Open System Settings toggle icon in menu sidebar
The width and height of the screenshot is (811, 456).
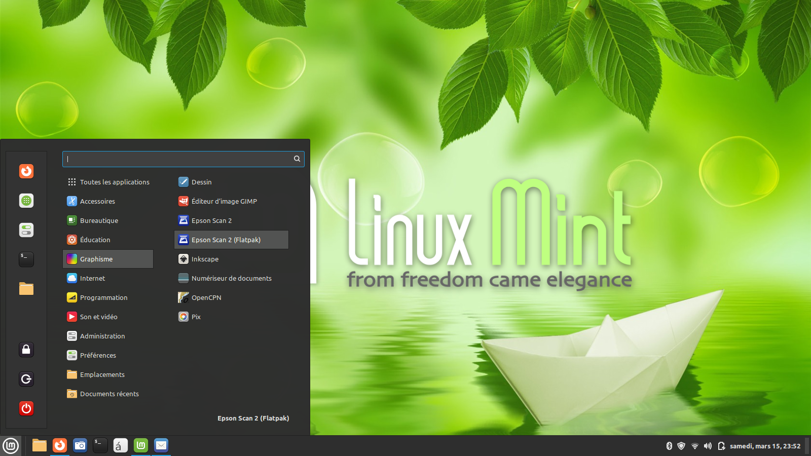[26, 230]
